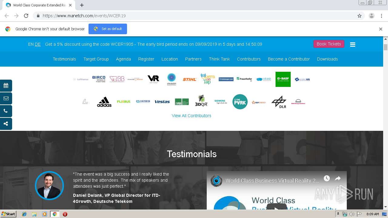388x218 pixels.
Task: Open the adidas logo
Action: coord(104,102)
